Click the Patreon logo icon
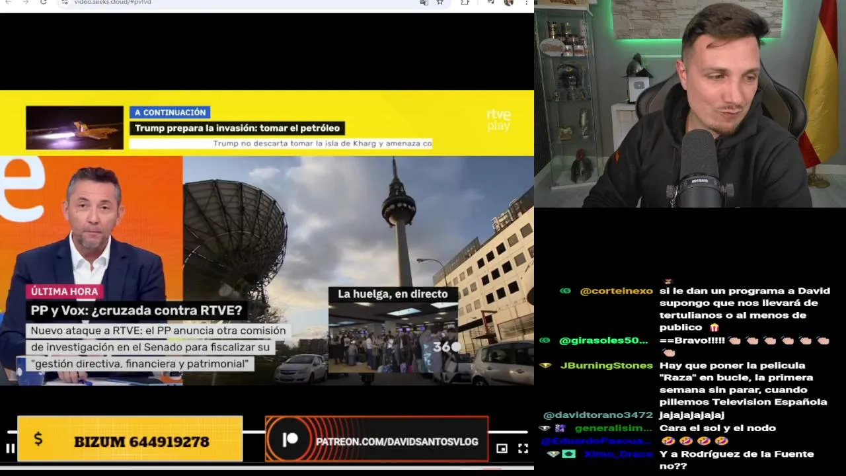 [289, 440]
